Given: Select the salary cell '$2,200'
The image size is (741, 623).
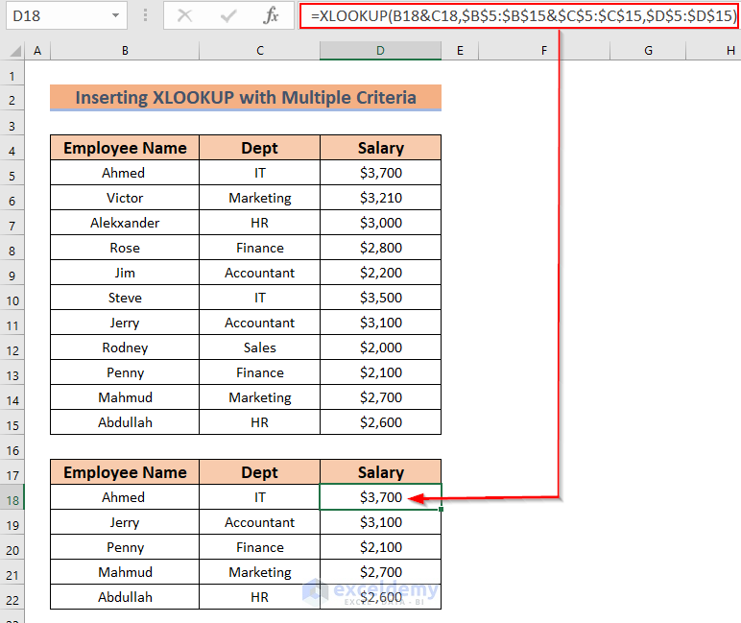Looking at the screenshot, I should click(x=380, y=273).
